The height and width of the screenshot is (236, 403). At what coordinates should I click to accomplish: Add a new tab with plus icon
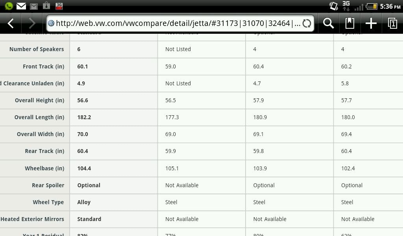[x=371, y=23]
